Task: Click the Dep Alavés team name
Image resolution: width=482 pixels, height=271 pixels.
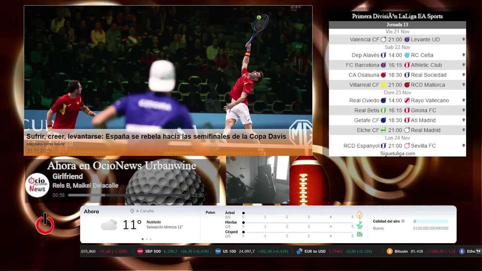Action: (x=365, y=55)
